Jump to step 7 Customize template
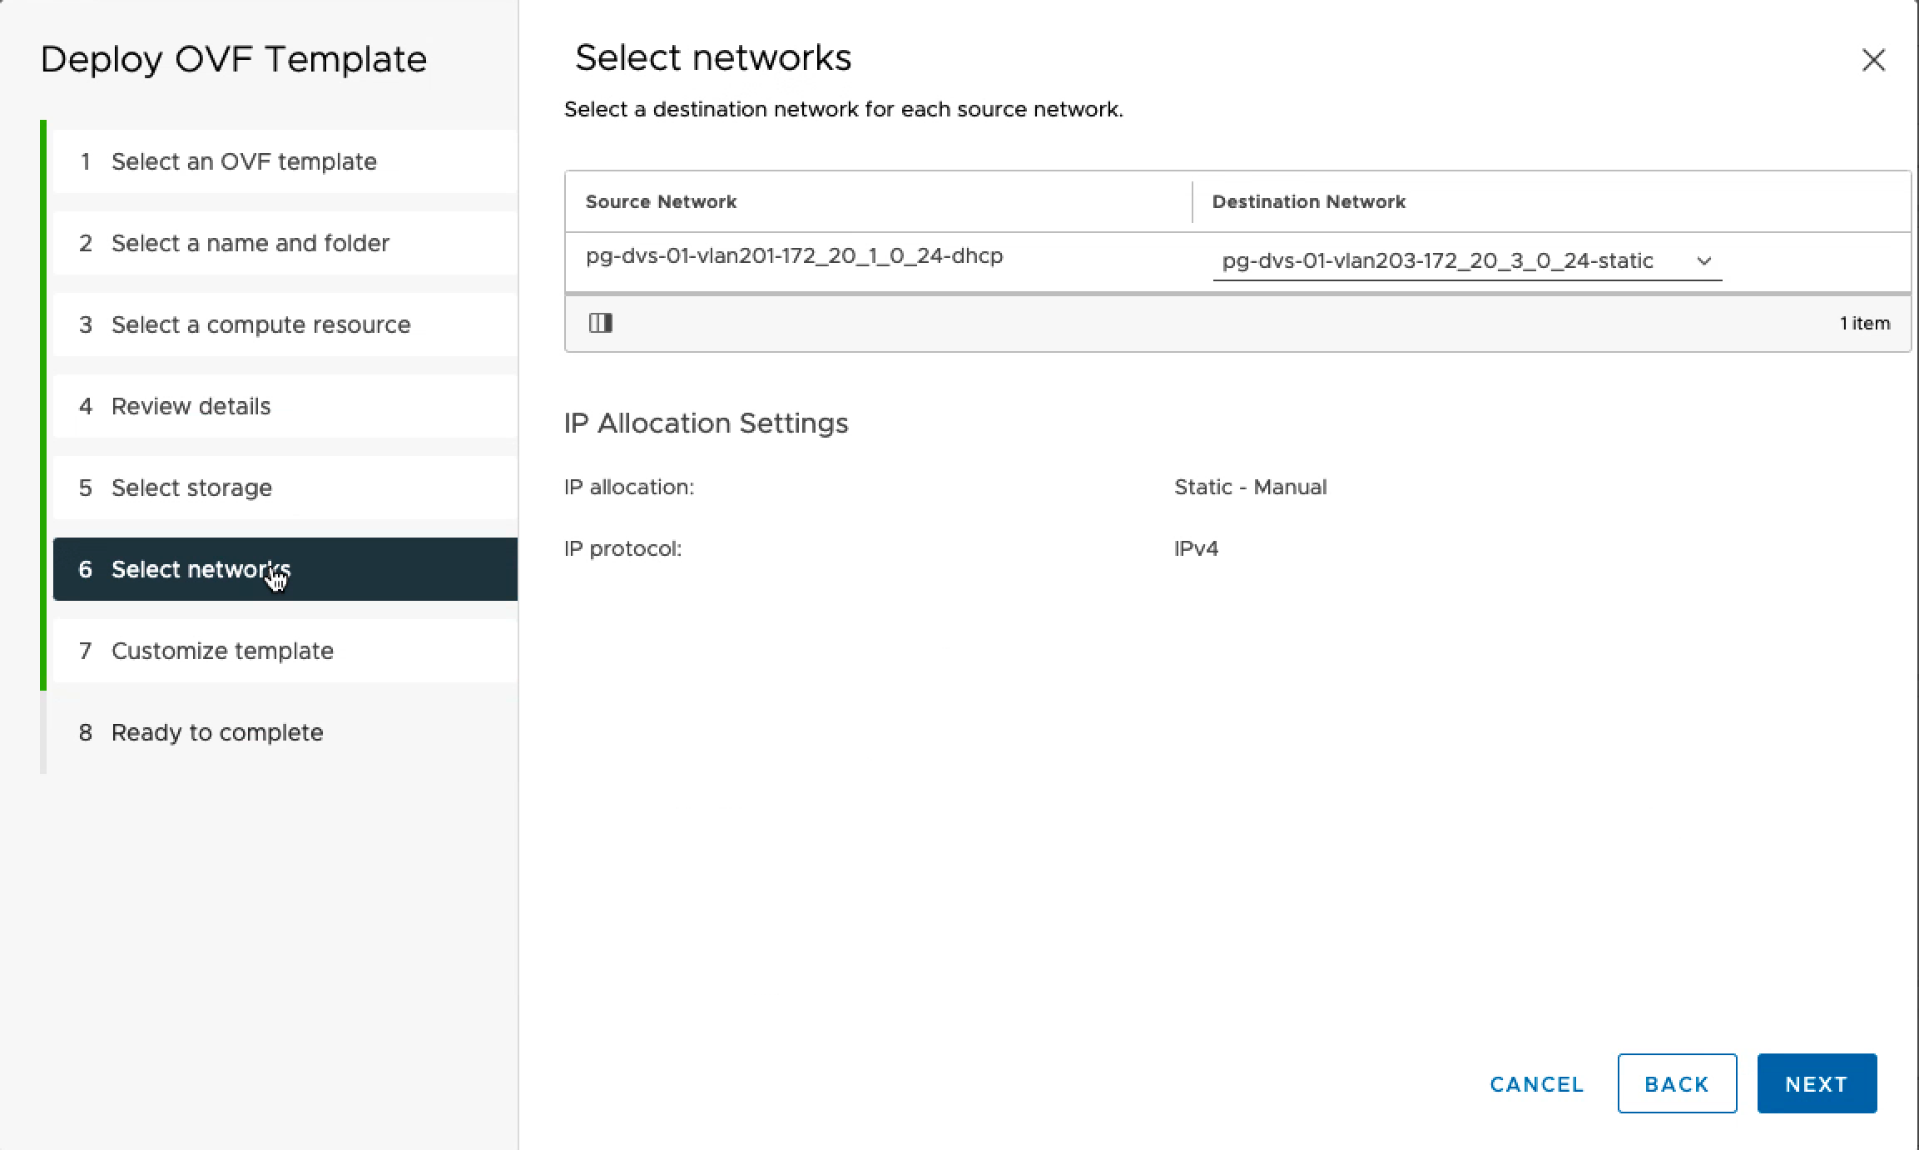Screen dimensions: 1919x1150 222,651
